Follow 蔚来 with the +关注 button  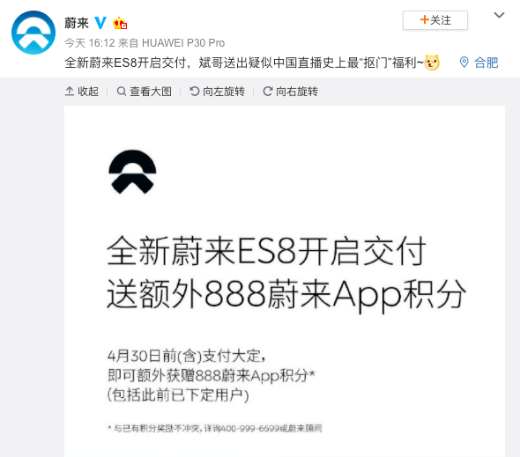(435, 20)
